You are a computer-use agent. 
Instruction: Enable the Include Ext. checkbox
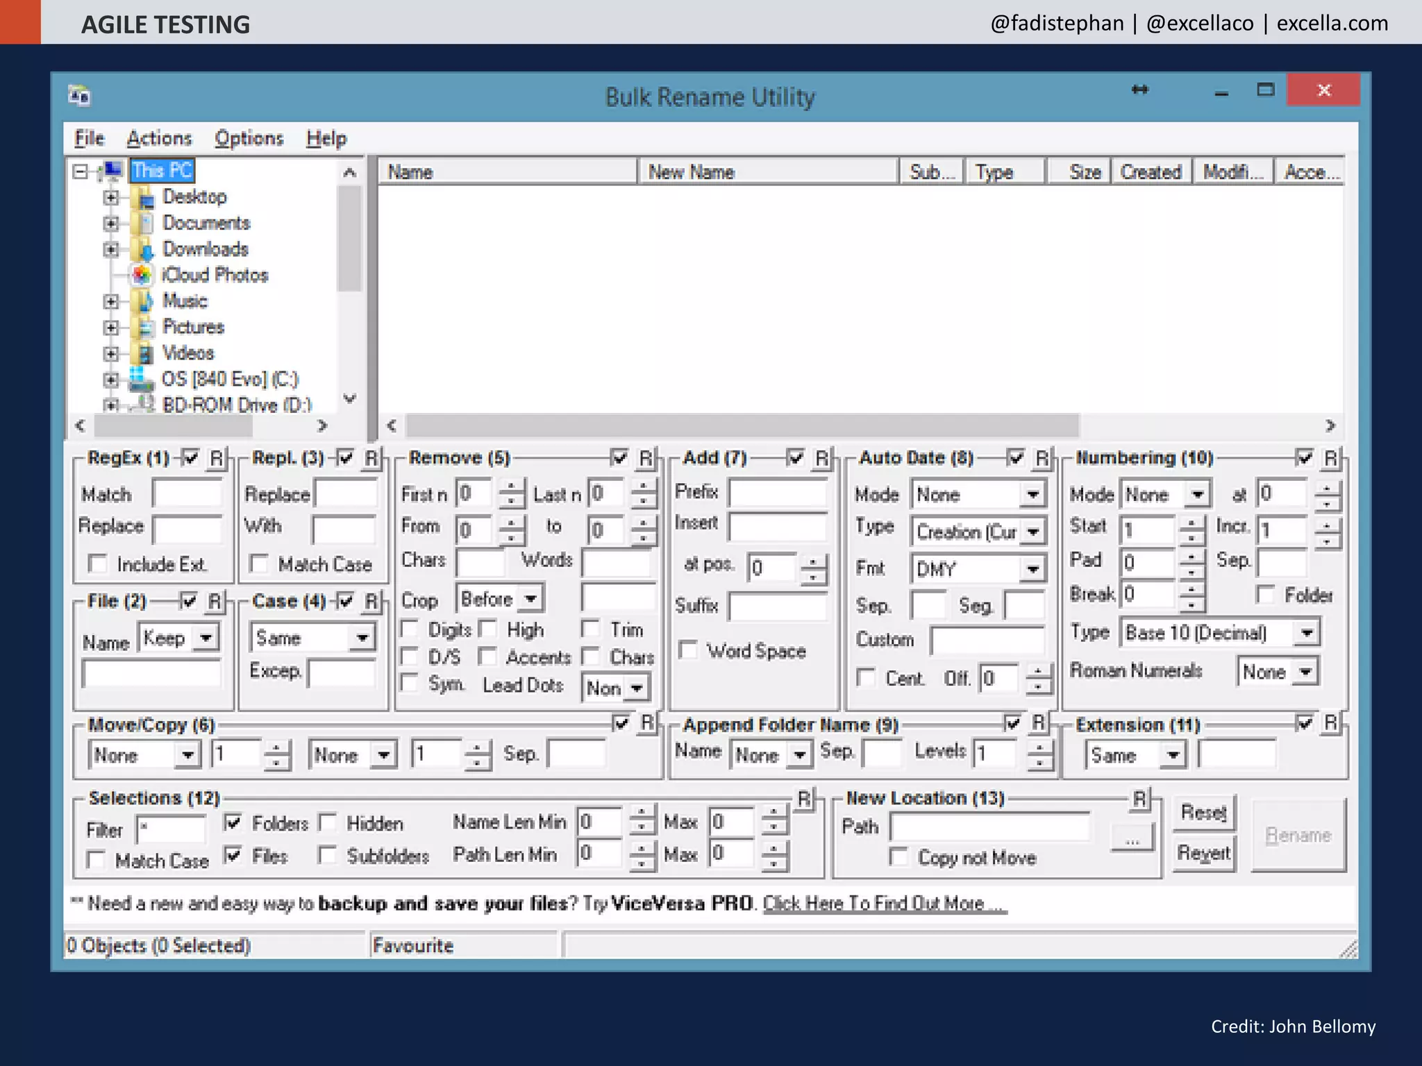(99, 564)
